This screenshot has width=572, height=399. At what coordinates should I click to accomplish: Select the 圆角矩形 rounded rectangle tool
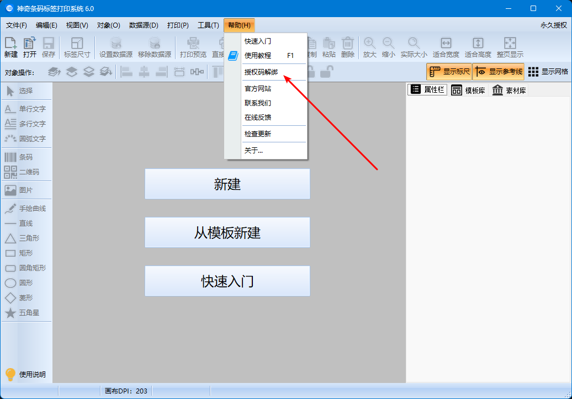27,268
